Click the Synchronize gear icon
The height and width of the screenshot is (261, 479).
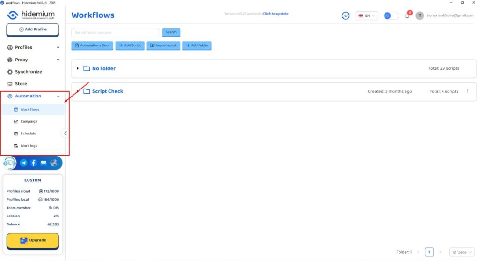10,72
